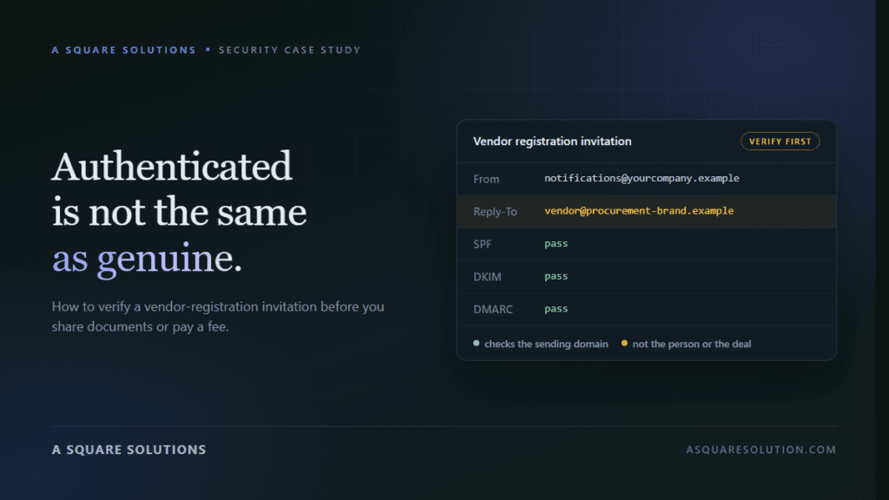
Task: Click the Vendor registration invitation title
Action: [x=552, y=141]
